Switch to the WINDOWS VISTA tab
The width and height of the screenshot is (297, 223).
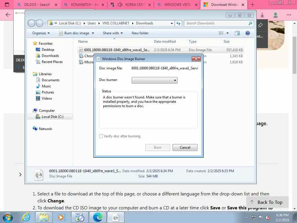(177, 5)
